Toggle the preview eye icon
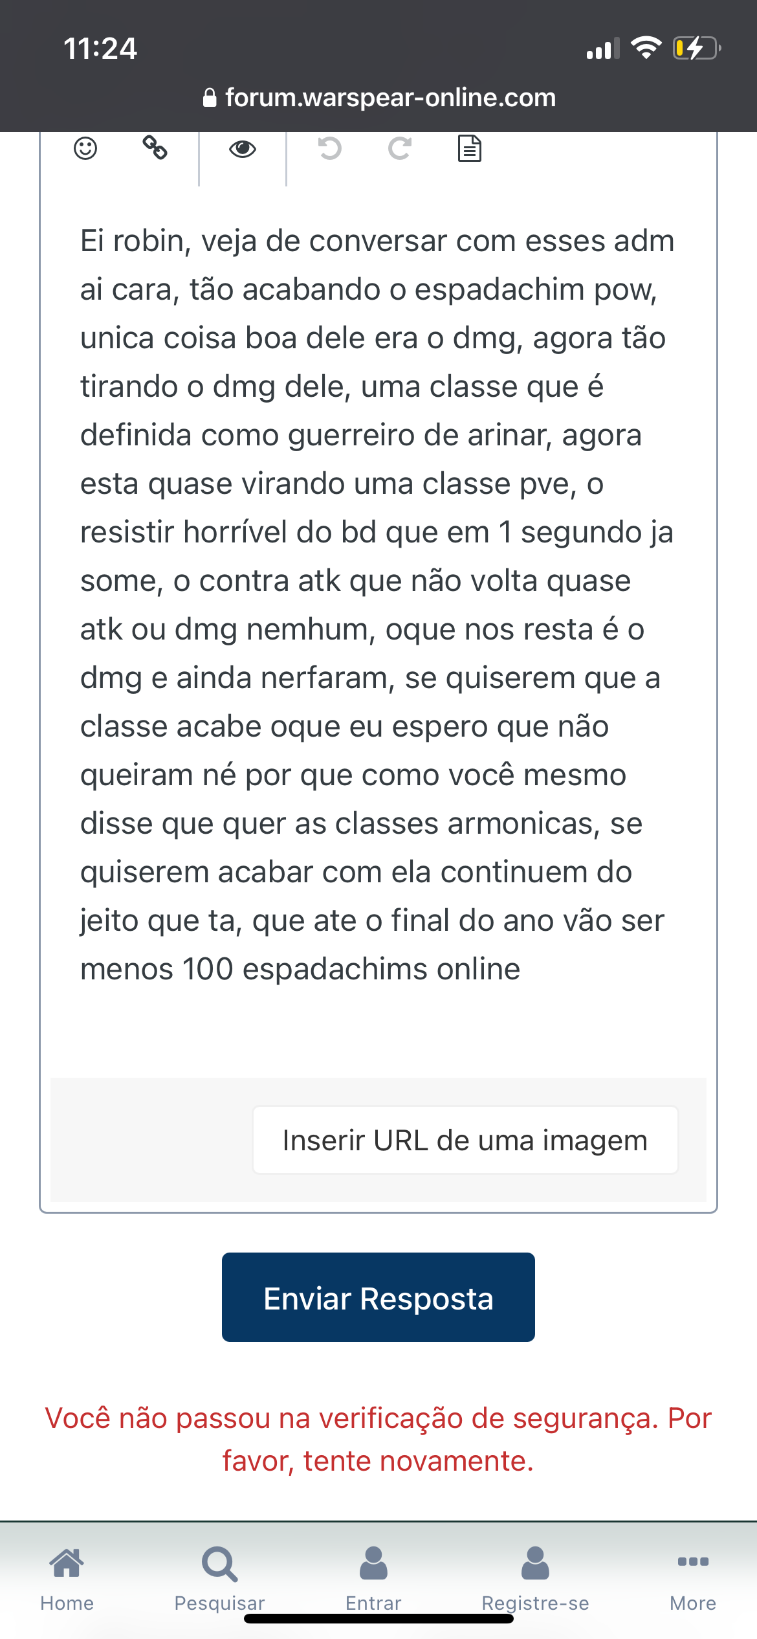Viewport: 757px width, 1639px height. 243,149
